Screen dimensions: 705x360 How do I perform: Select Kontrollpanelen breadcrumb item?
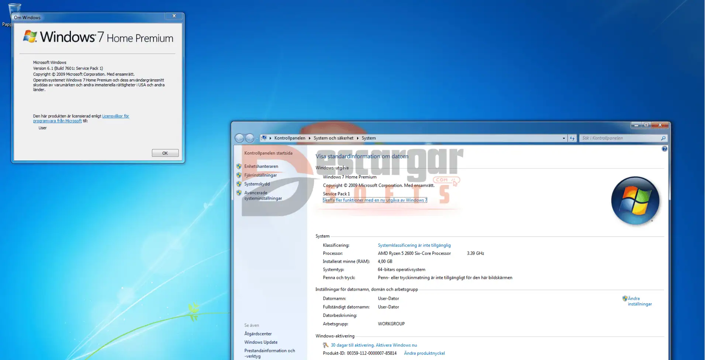(x=290, y=138)
